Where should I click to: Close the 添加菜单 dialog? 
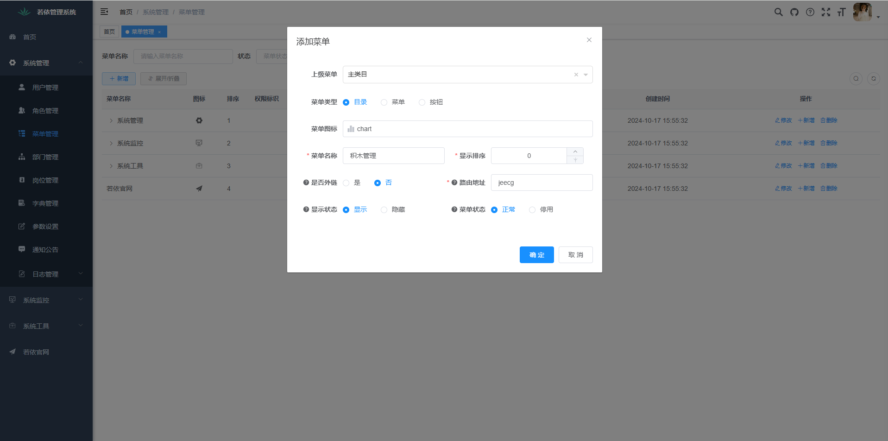(589, 40)
